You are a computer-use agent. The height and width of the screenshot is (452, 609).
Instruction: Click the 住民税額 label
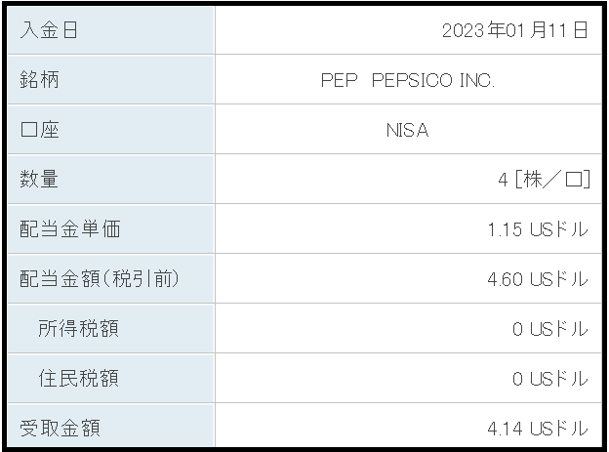[x=78, y=378]
